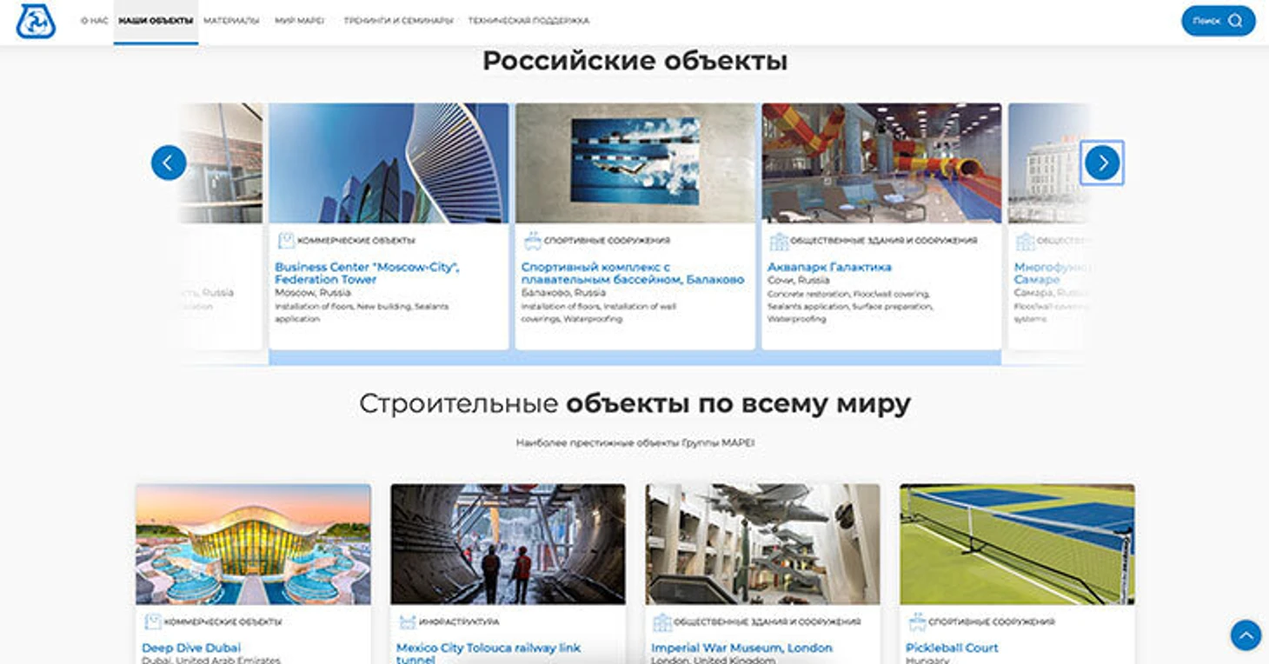Screen dimensions: 1269x664
Task: Open the Imperial War Museum, London link
Action: pos(741,647)
